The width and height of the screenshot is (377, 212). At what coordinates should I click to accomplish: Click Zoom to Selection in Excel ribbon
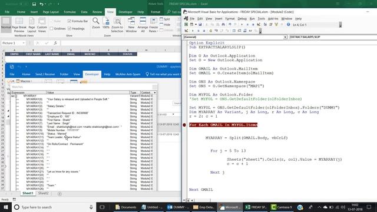117,25
